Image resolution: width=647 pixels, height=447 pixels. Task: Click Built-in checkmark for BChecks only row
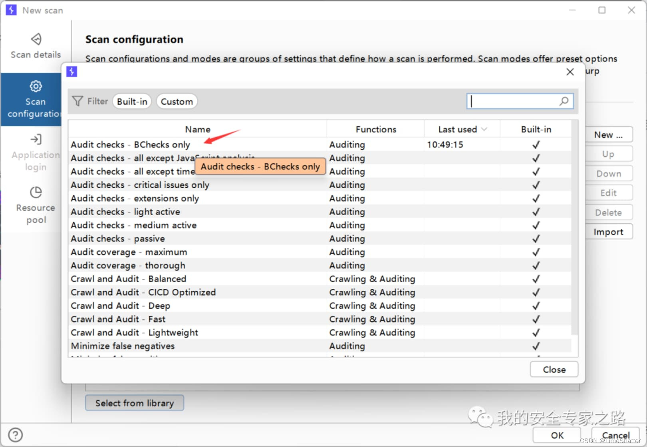536,145
